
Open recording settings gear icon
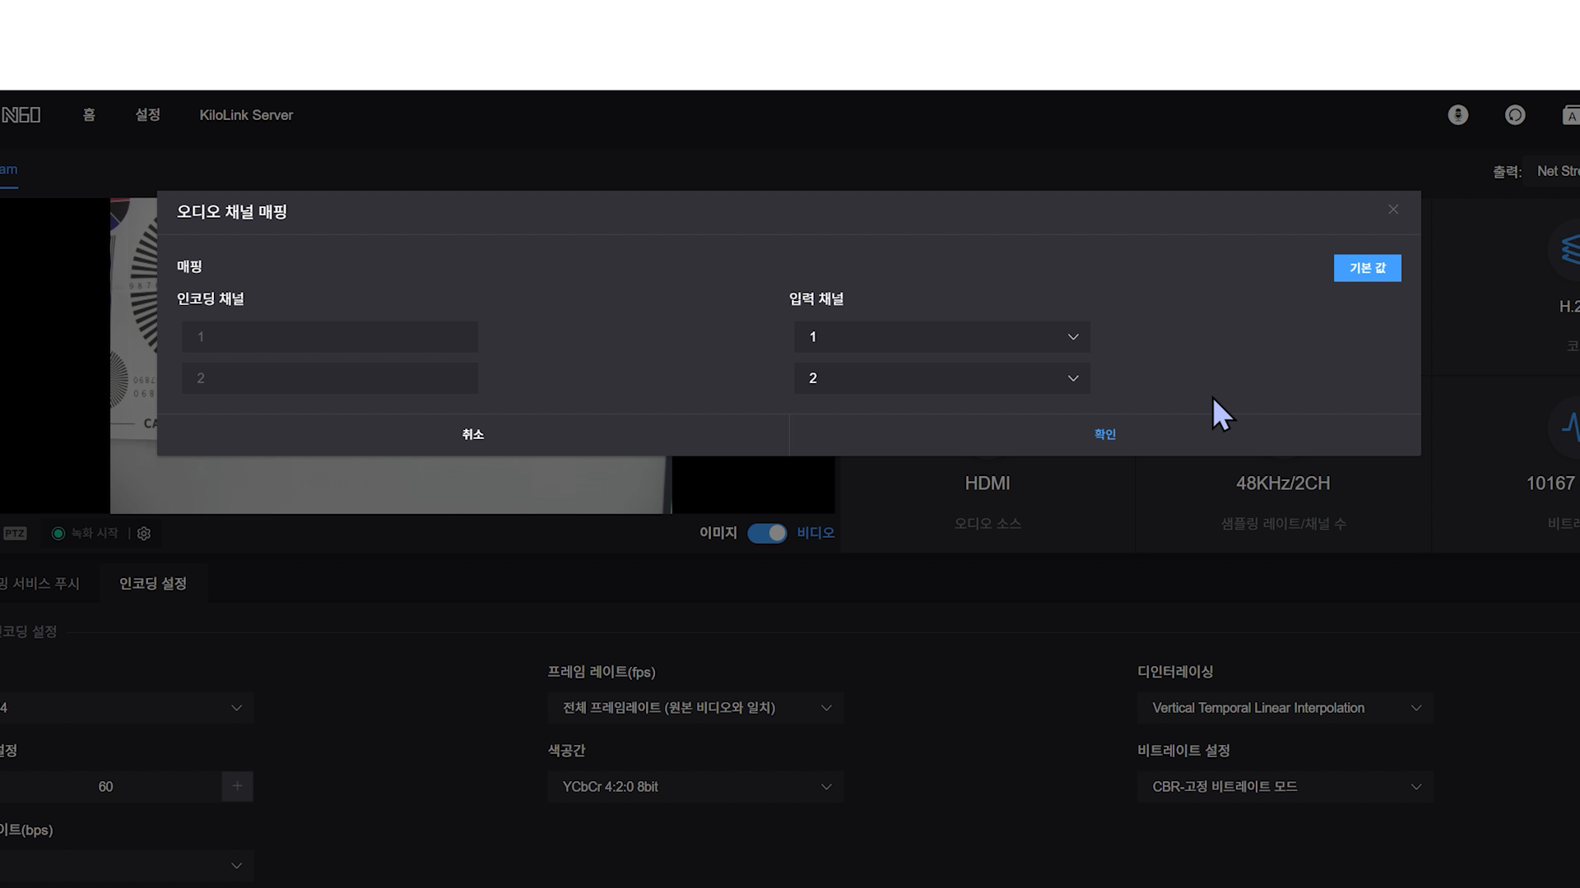coord(144,534)
